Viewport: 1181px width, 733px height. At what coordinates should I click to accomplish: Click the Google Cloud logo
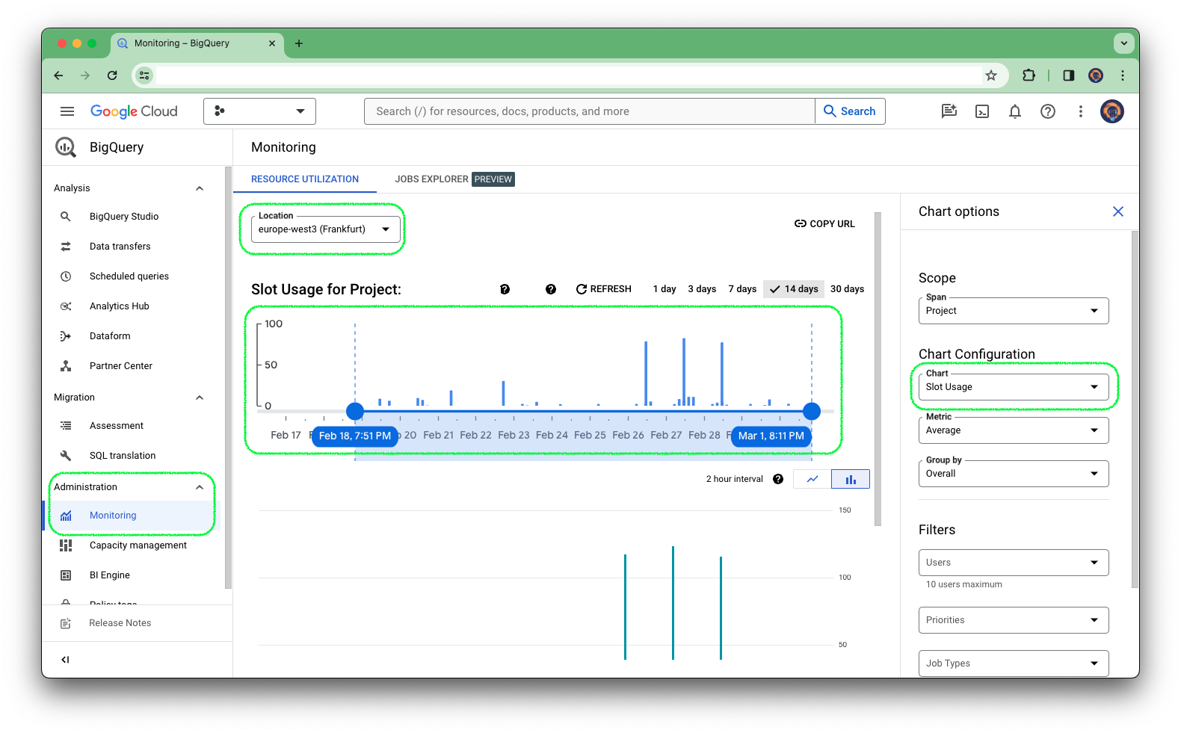coord(134,111)
